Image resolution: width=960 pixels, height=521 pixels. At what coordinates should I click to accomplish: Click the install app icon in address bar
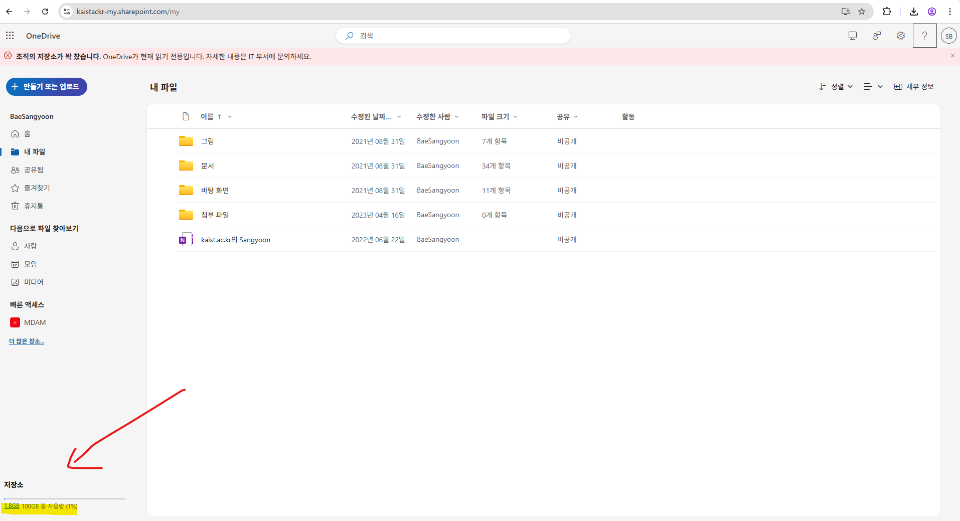846,12
